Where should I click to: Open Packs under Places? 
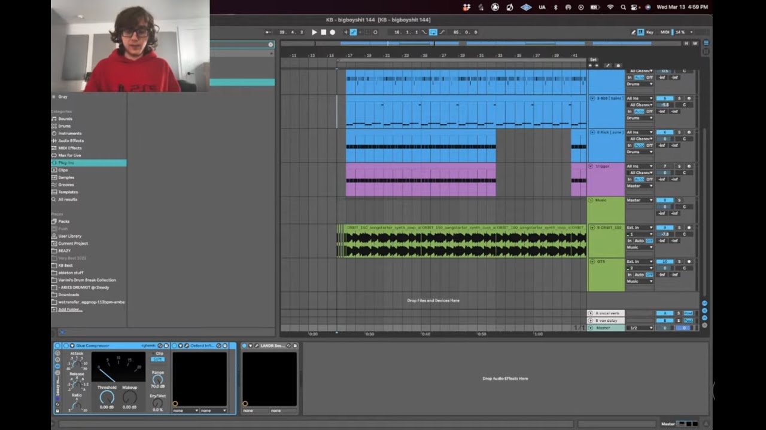pos(64,222)
